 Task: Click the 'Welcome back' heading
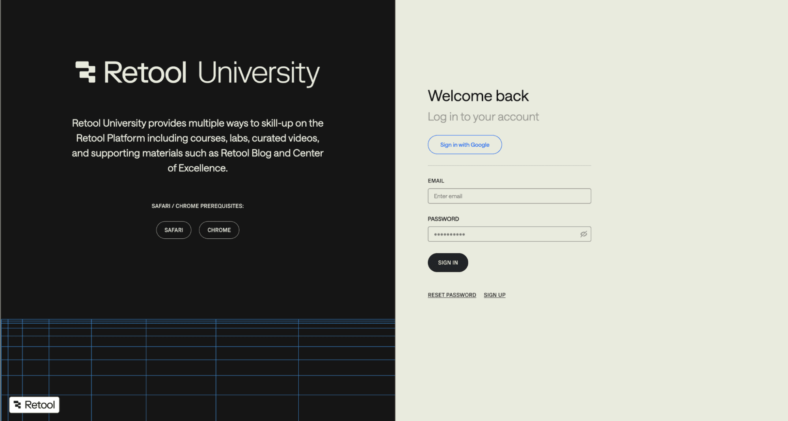point(478,96)
